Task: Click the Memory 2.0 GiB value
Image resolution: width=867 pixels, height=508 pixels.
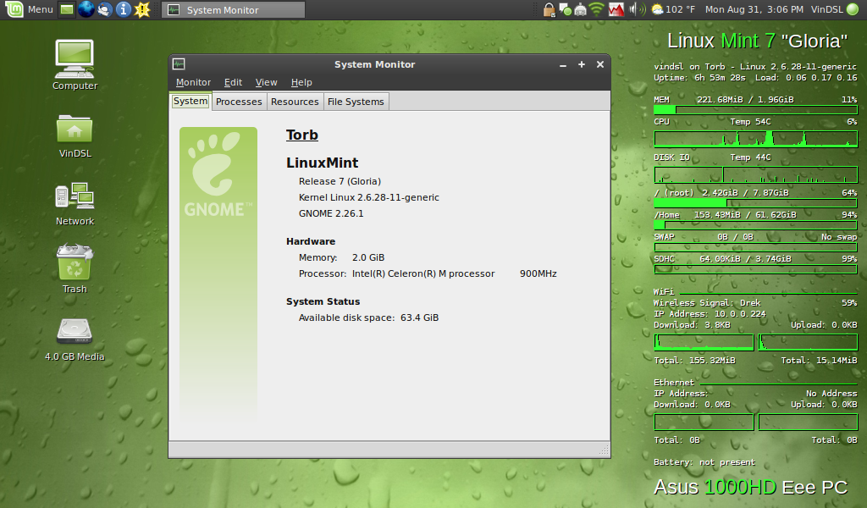Action: click(368, 257)
